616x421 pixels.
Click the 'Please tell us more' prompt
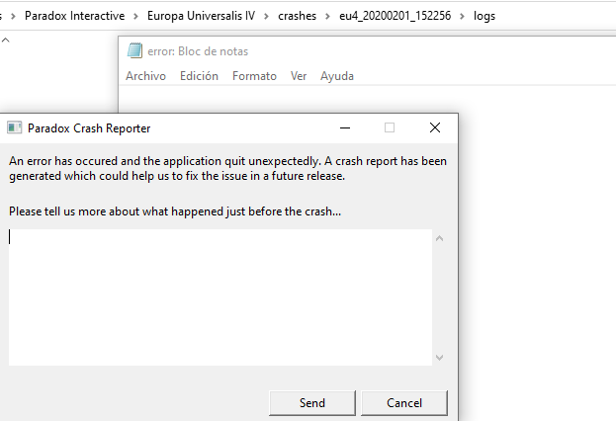coord(175,211)
